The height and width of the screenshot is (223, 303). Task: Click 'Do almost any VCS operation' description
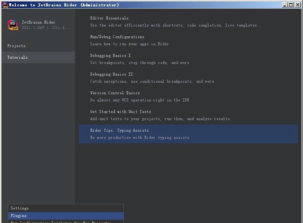pyautogui.click(x=140, y=100)
